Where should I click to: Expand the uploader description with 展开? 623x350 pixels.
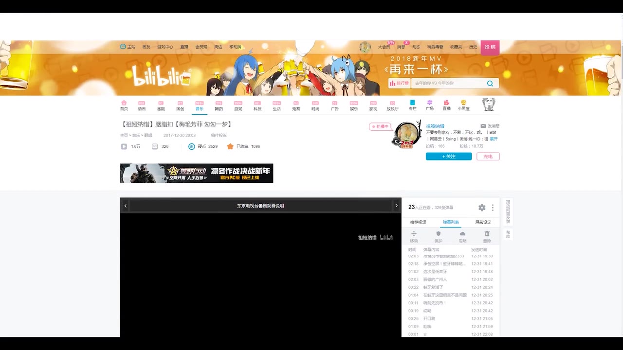click(494, 139)
